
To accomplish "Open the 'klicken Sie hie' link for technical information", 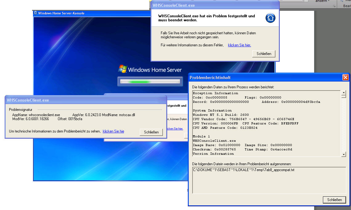I will pyautogui.click(x=113, y=131).
